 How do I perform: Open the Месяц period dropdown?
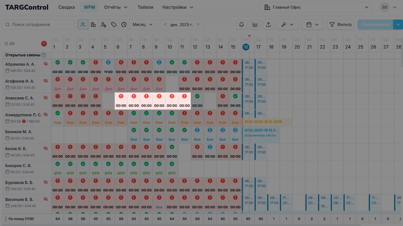pos(142,25)
